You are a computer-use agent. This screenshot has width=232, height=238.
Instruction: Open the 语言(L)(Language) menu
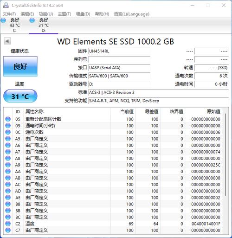pyautogui.click(x=131, y=14)
